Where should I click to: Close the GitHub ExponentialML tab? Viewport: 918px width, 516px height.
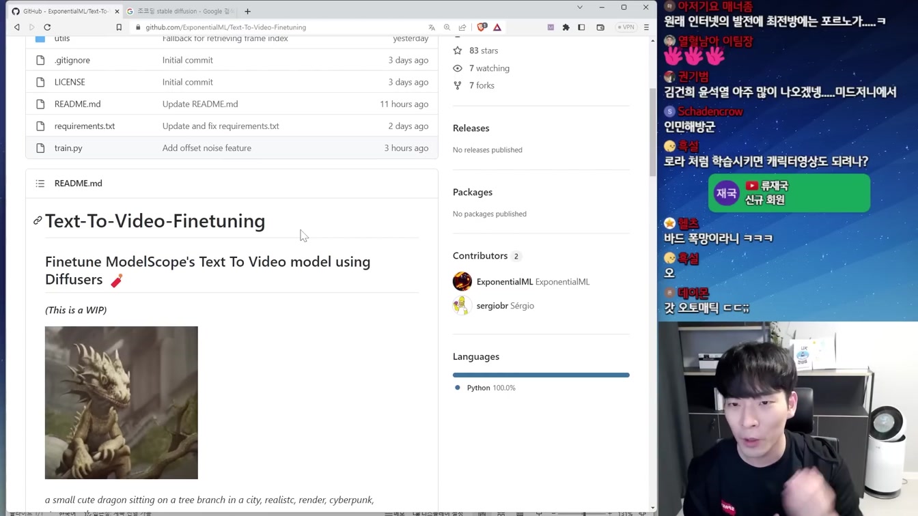point(117,11)
